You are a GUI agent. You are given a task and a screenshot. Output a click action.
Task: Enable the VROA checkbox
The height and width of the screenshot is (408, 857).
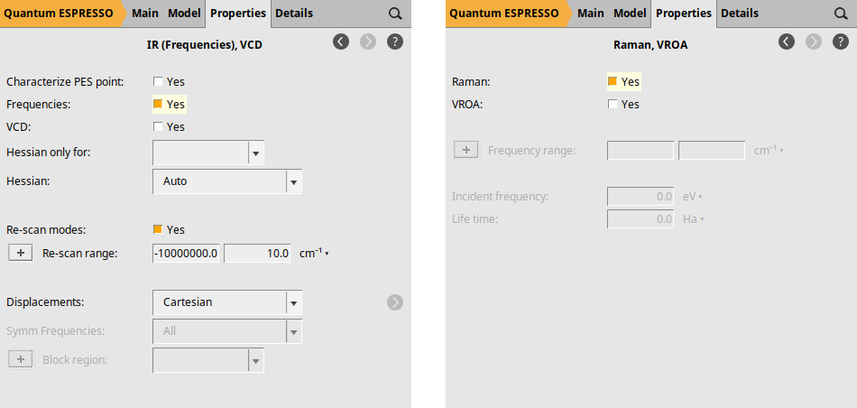(613, 105)
